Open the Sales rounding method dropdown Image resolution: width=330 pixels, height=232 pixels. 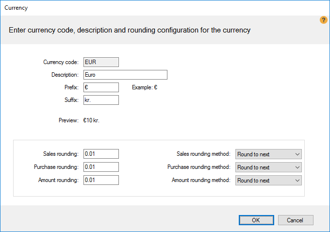point(268,154)
